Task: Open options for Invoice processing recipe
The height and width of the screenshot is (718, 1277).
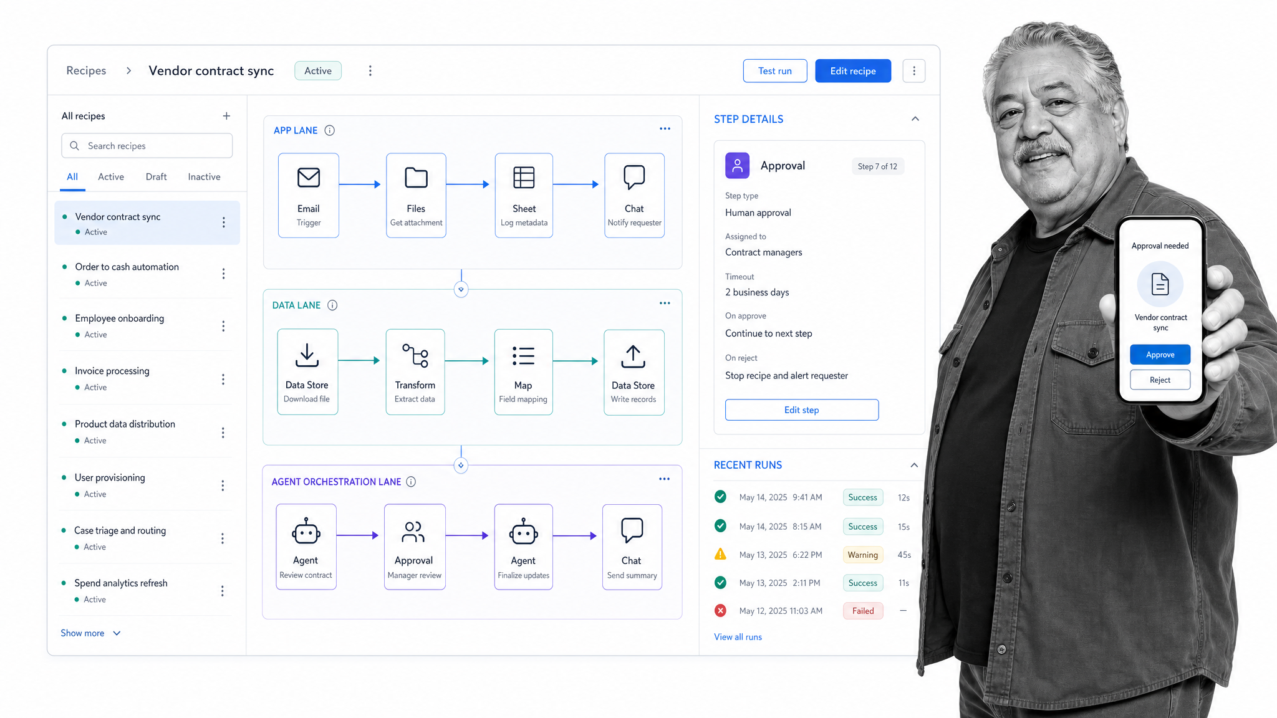Action: pos(223,379)
